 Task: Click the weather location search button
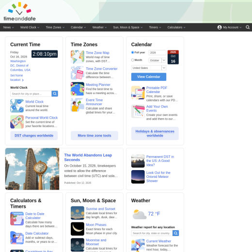tap(176, 233)
